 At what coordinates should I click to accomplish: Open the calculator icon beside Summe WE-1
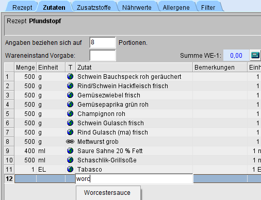point(255,55)
